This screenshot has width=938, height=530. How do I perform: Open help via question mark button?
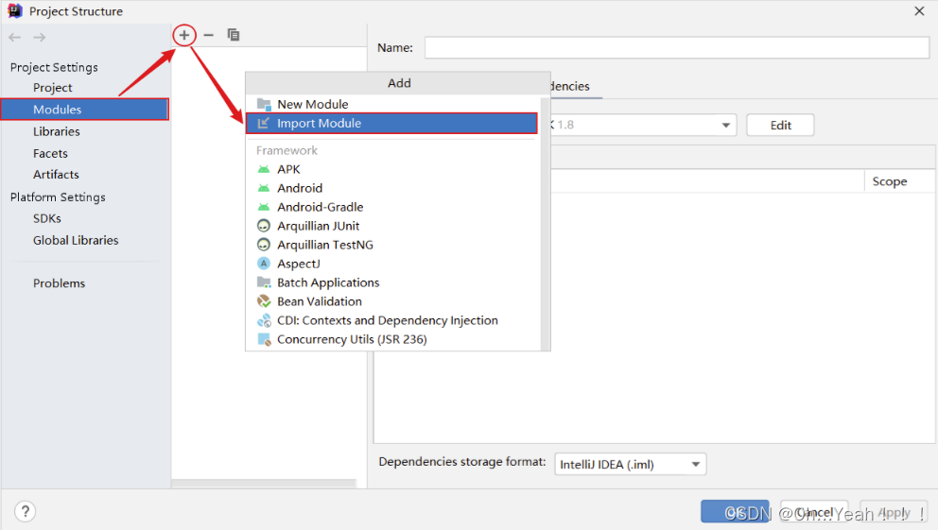coord(26,511)
